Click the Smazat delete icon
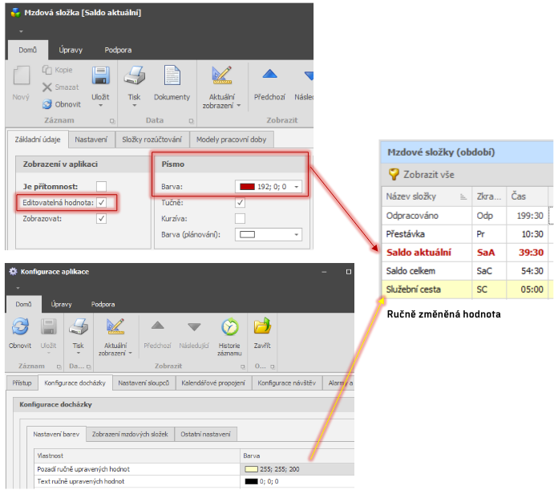Screen dimensions: 558x494 pos(47,87)
